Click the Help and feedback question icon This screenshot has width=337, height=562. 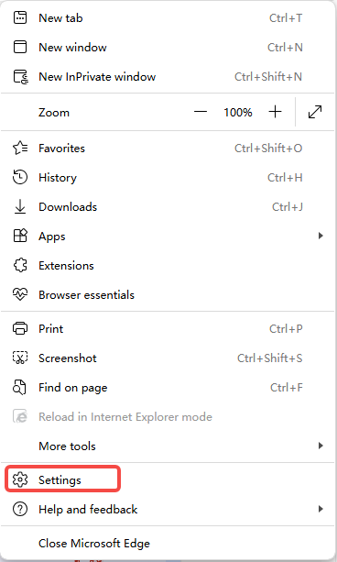click(x=20, y=510)
